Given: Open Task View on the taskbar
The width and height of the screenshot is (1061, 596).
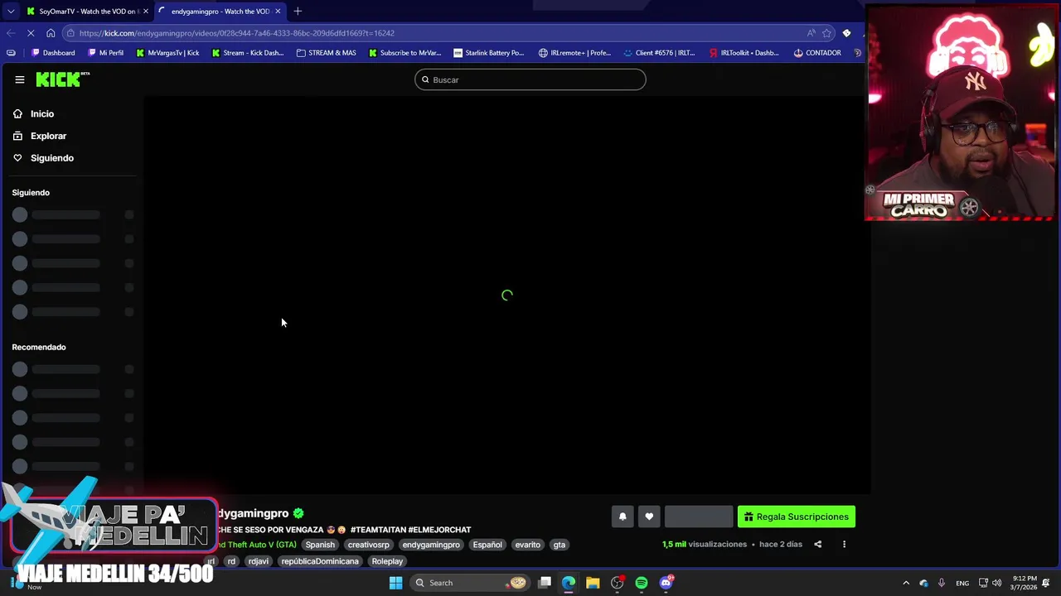Looking at the screenshot, I should point(545,583).
